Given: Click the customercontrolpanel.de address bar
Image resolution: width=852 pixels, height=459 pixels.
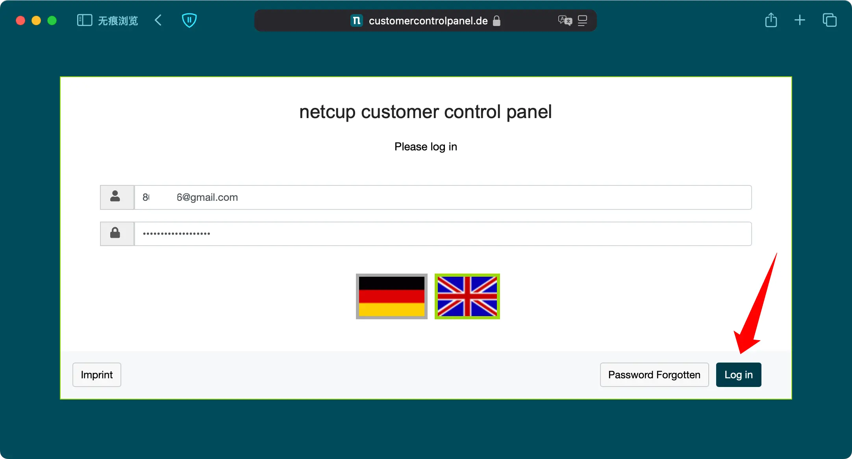Looking at the screenshot, I should [425, 20].
